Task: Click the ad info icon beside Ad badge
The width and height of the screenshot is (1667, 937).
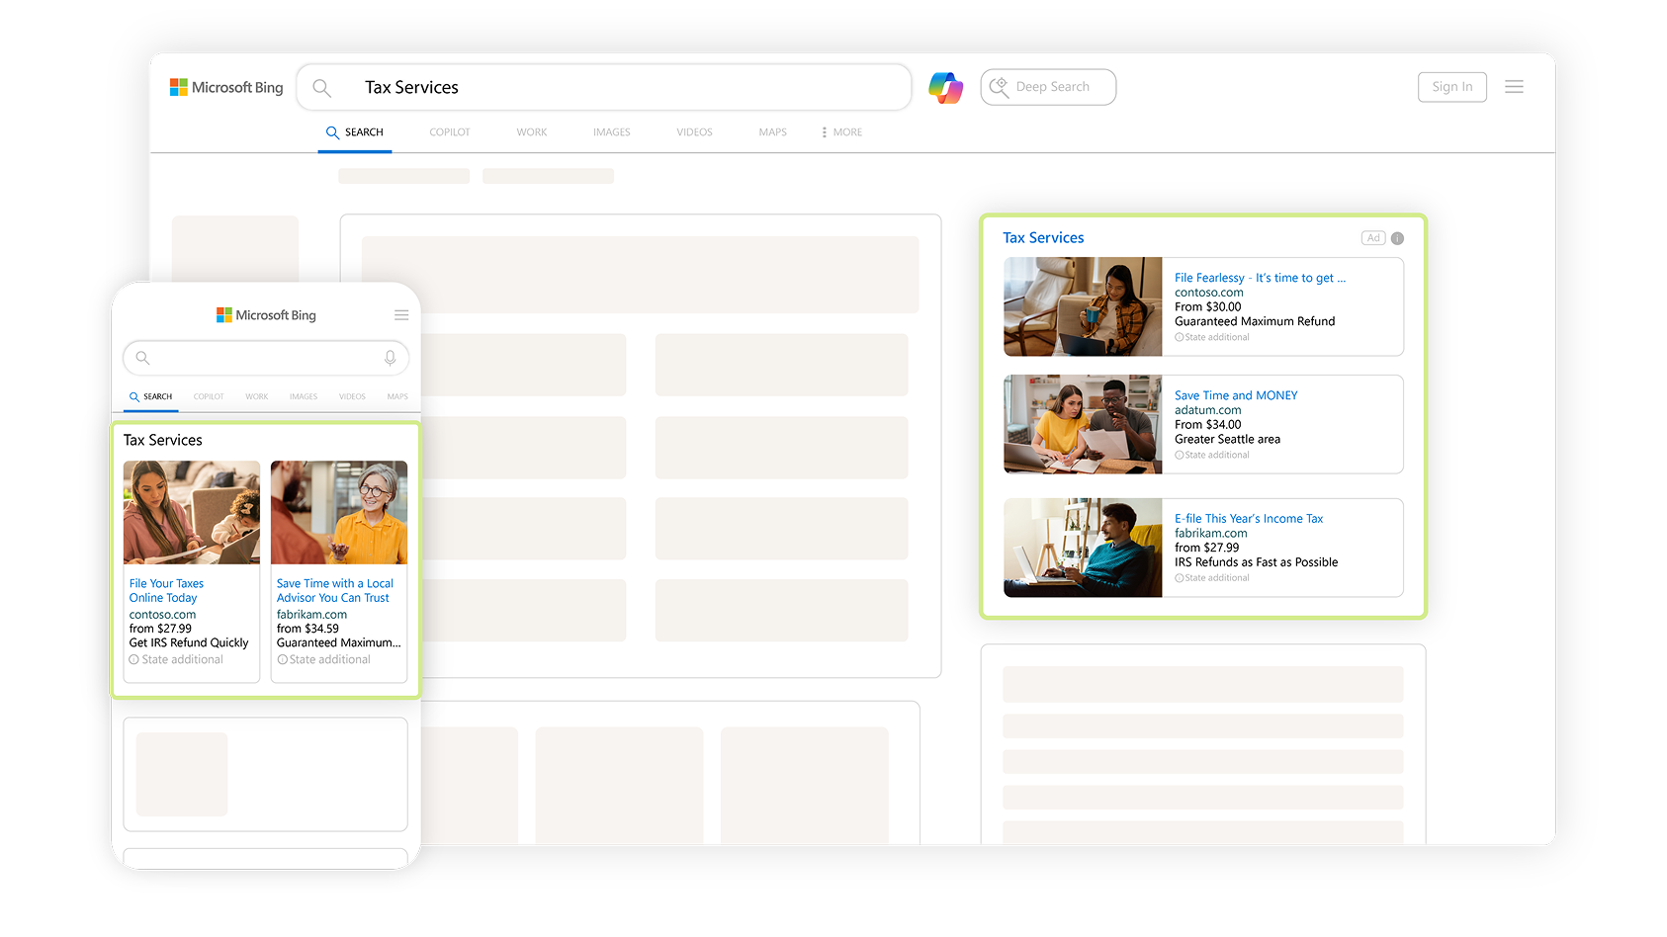Action: [1397, 238]
